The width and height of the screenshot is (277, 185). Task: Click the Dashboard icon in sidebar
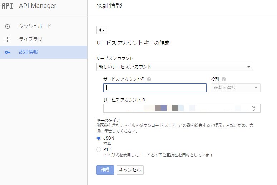click(8, 26)
